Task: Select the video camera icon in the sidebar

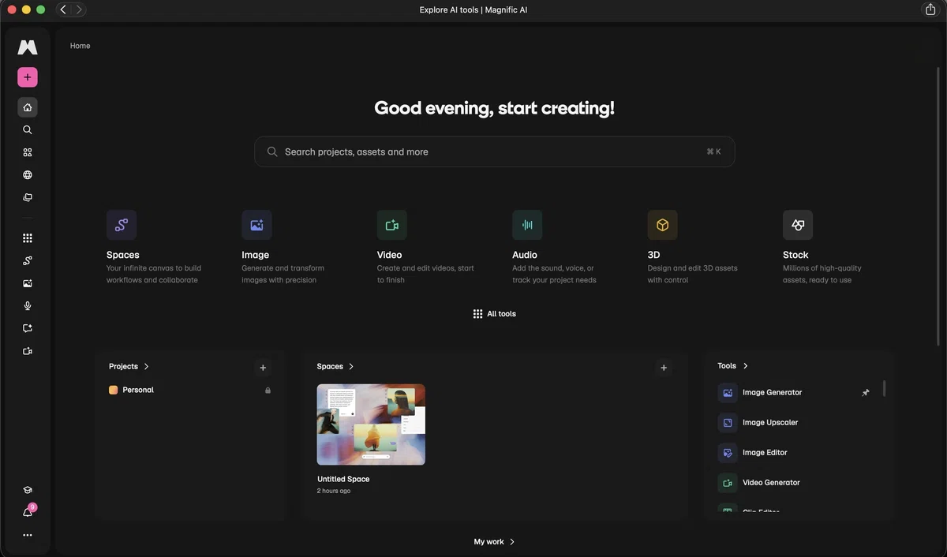Action: click(x=28, y=351)
